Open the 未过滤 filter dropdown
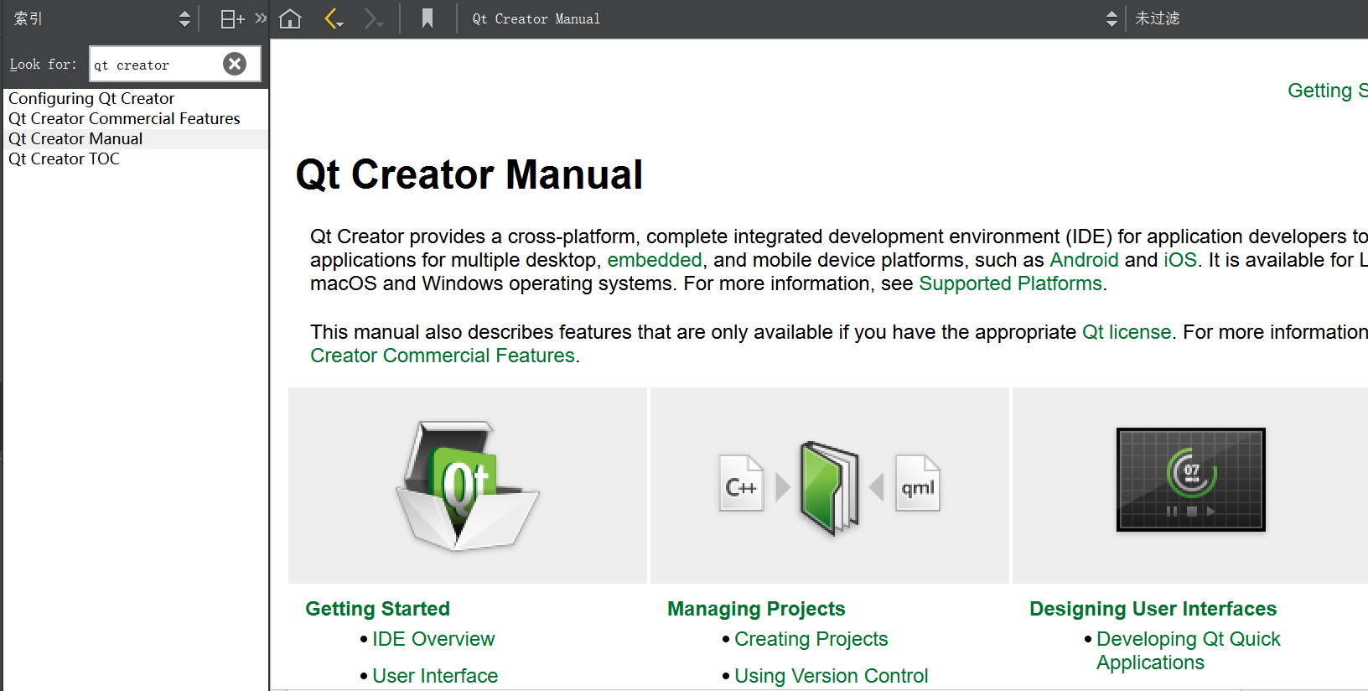The width and height of the screenshot is (1368, 691). [x=1249, y=18]
